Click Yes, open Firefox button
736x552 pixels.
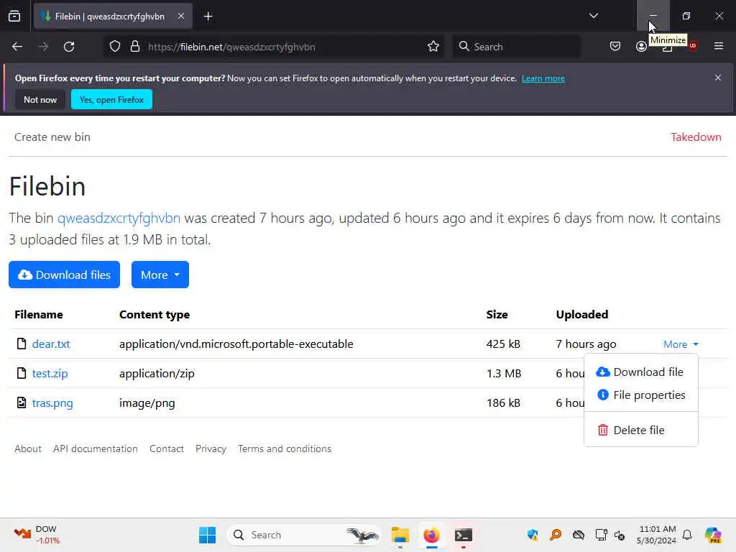coord(111,99)
